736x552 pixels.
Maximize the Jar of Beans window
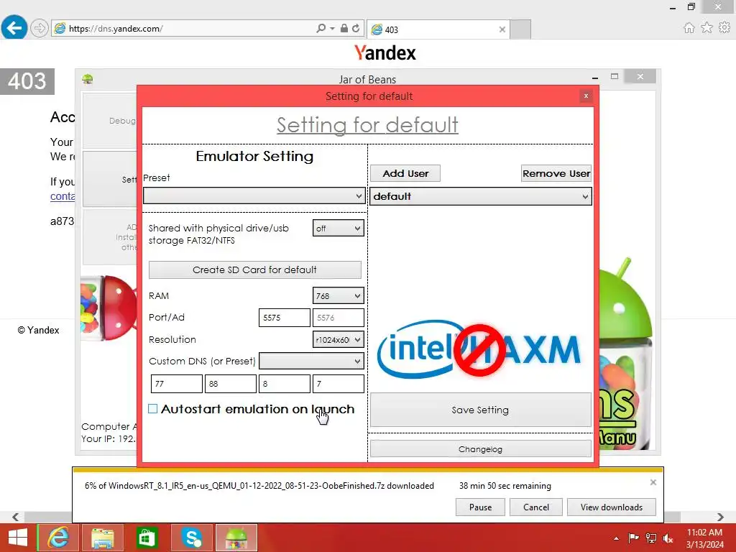point(615,76)
